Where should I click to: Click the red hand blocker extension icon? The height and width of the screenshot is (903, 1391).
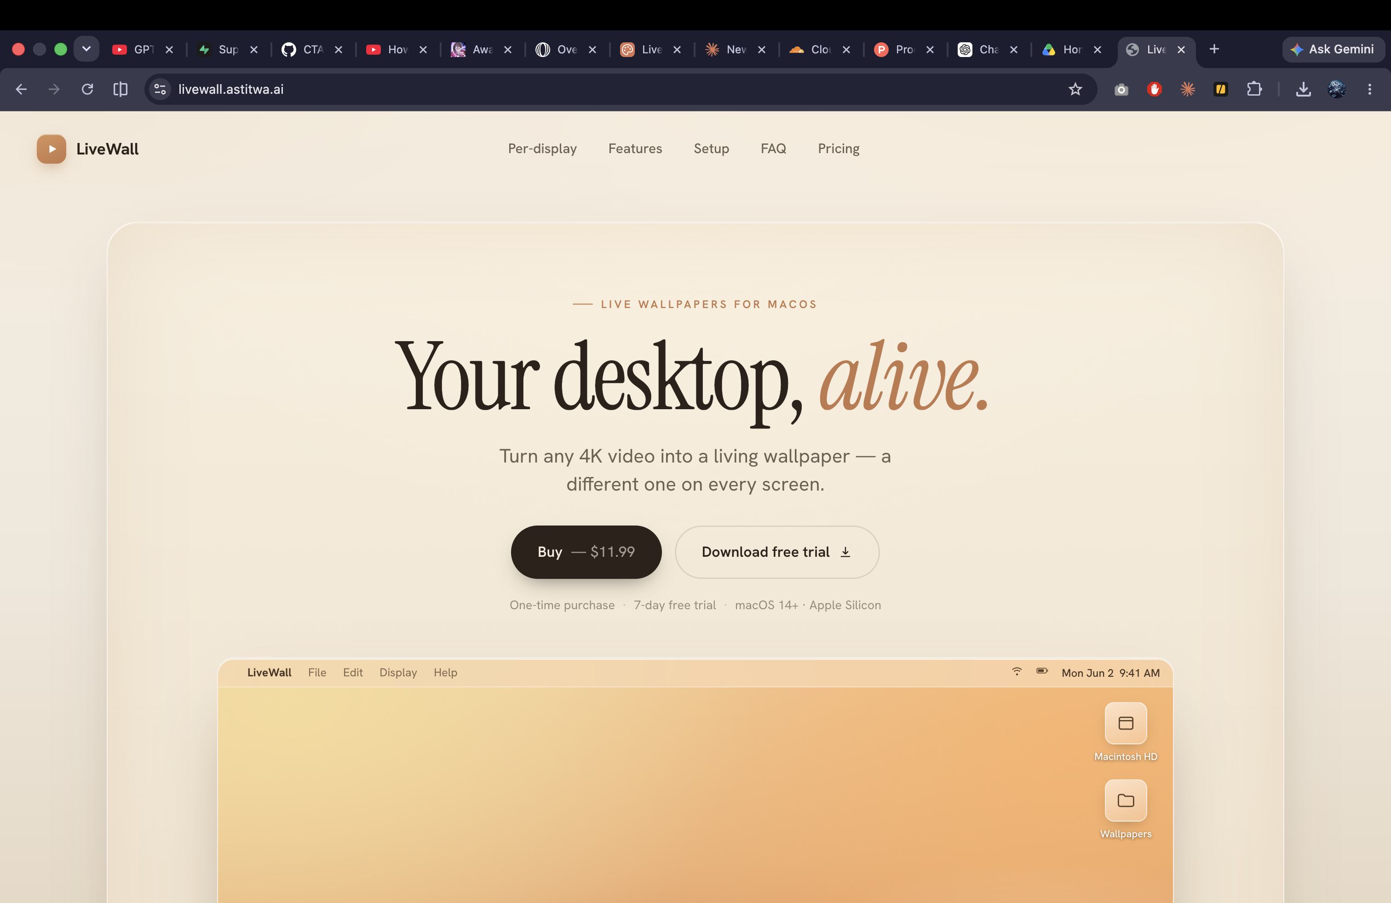(x=1154, y=89)
